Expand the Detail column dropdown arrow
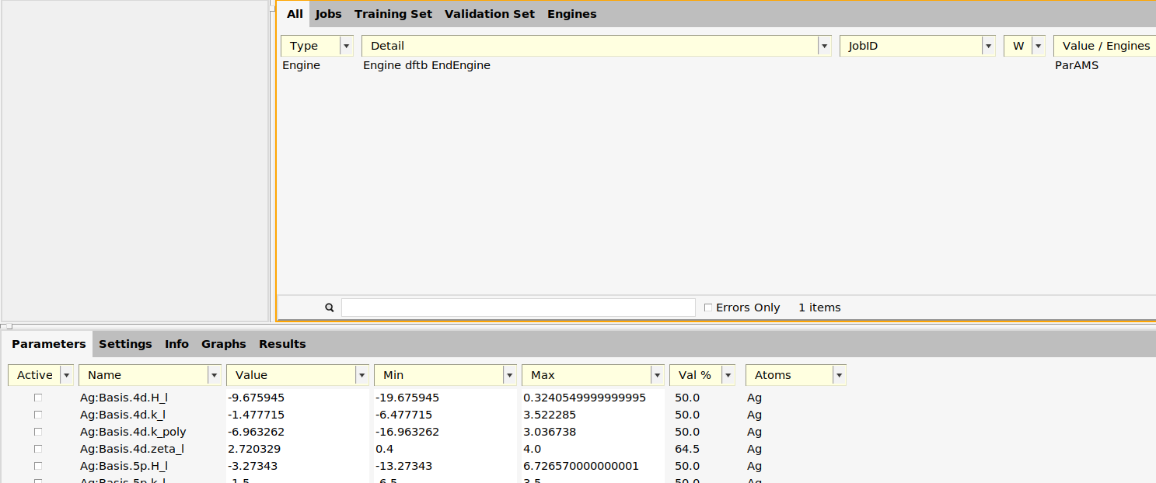 click(824, 46)
